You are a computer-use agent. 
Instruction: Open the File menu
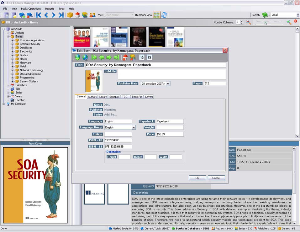click(5, 8)
